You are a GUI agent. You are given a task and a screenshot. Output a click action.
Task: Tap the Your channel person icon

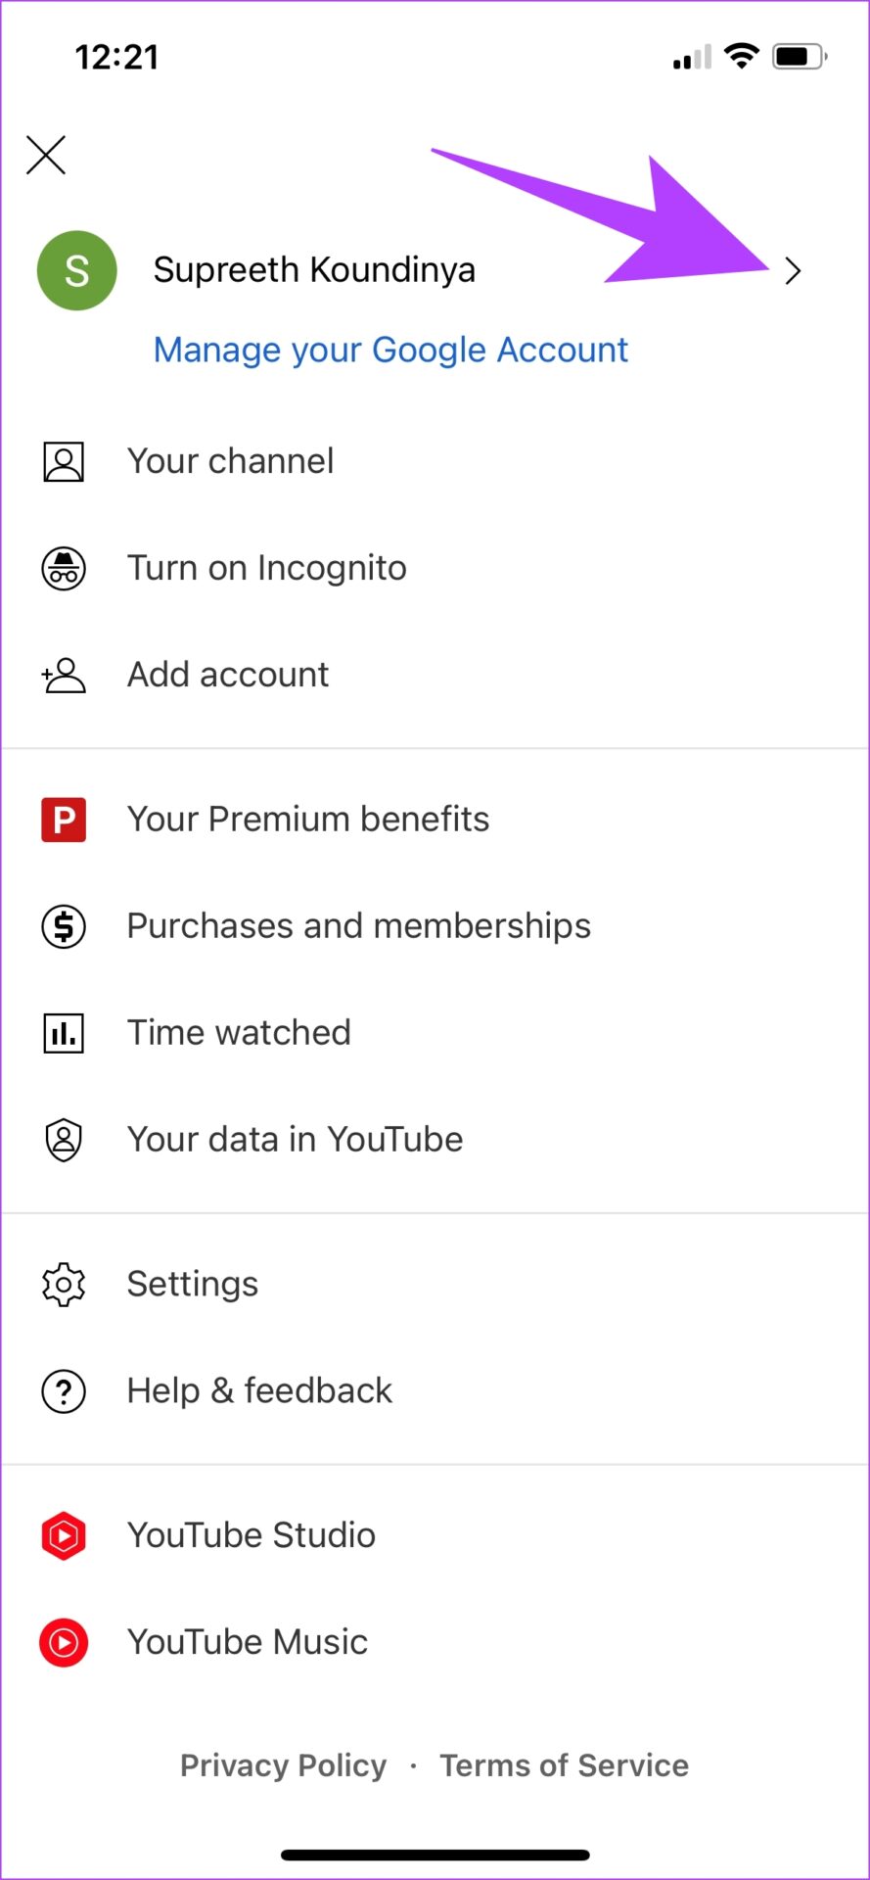coord(64,461)
